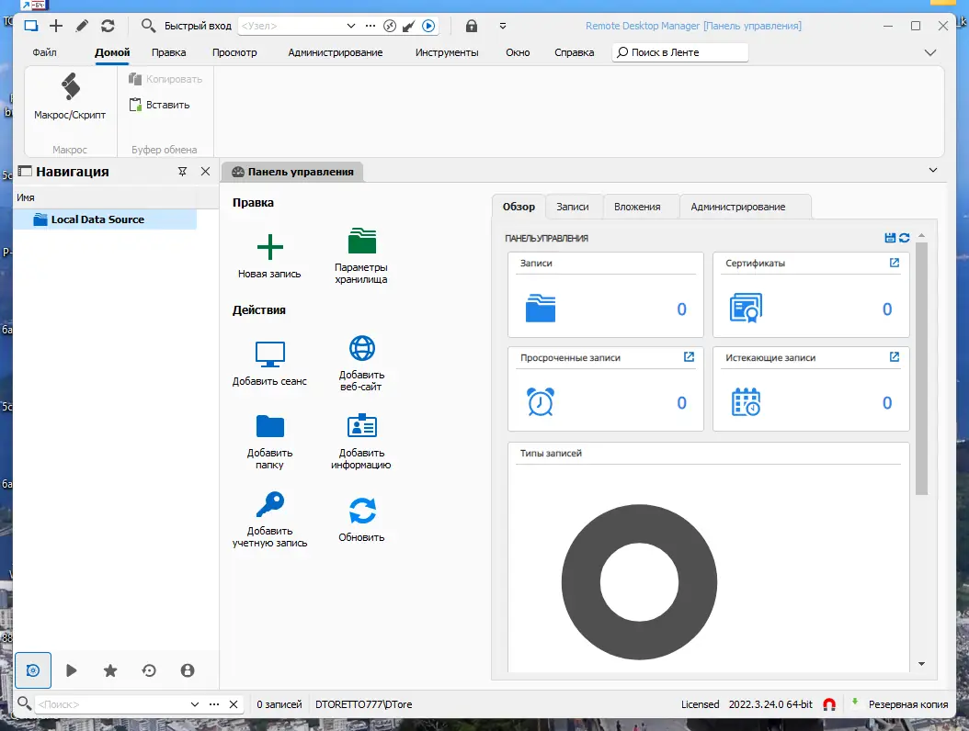Click the Макрос/Скрипт ribbon icon
Image resolution: width=969 pixels, height=731 pixels.
[71, 86]
